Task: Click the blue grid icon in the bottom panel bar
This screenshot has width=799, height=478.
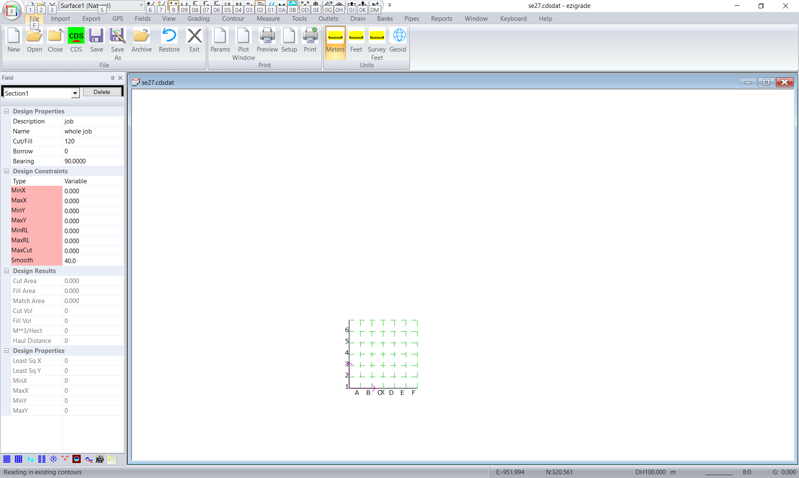Action: 18,459
